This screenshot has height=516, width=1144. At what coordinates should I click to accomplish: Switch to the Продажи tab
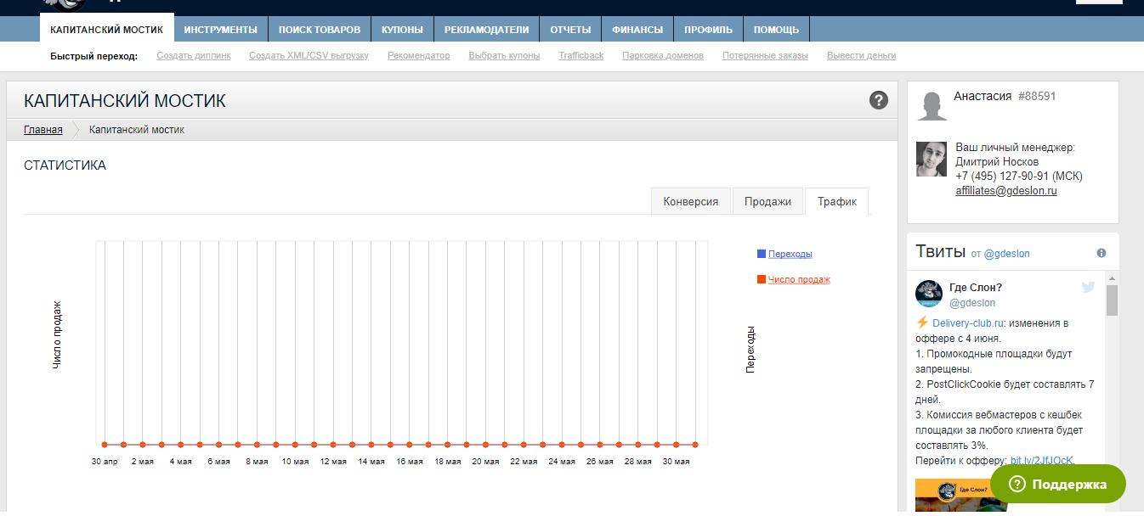[767, 201]
